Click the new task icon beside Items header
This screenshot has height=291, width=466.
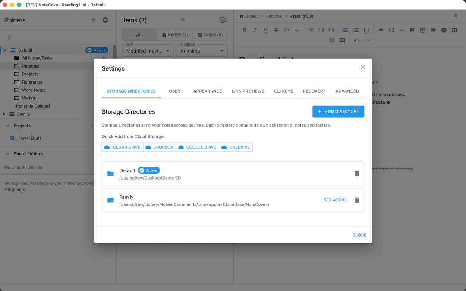coord(223,20)
